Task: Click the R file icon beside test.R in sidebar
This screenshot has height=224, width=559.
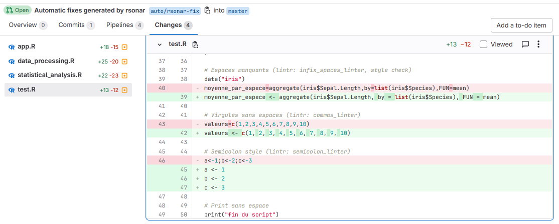Action: [11, 90]
